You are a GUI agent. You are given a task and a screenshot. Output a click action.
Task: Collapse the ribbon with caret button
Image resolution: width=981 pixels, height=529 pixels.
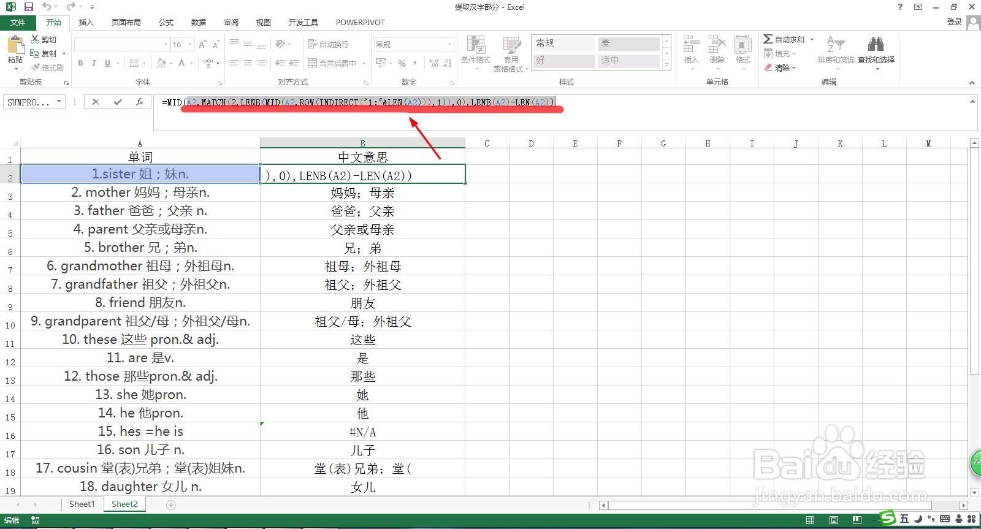point(972,82)
